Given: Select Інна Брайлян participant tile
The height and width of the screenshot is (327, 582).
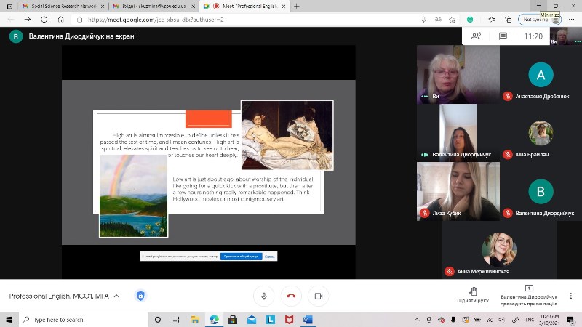Looking at the screenshot, I should [x=541, y=133].
